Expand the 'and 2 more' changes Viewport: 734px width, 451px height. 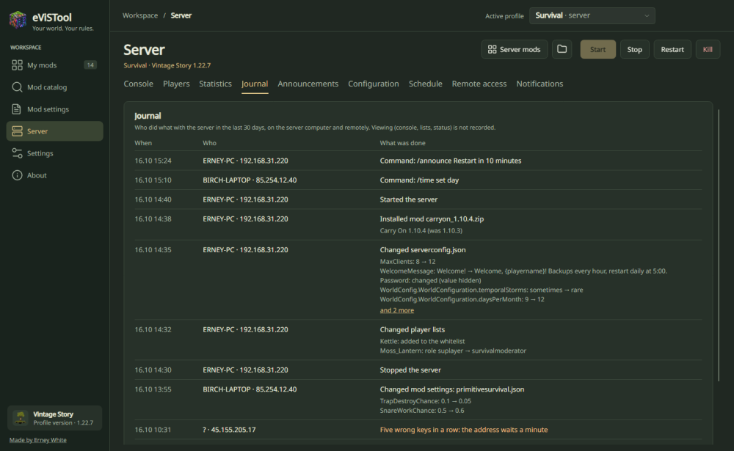(x=396, y=310)
